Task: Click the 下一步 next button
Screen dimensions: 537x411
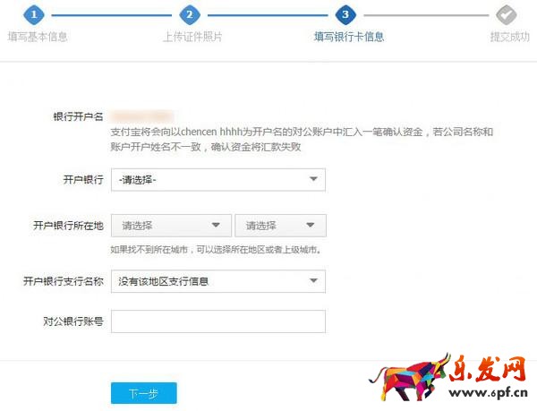Action: click(x=144, y=393)
